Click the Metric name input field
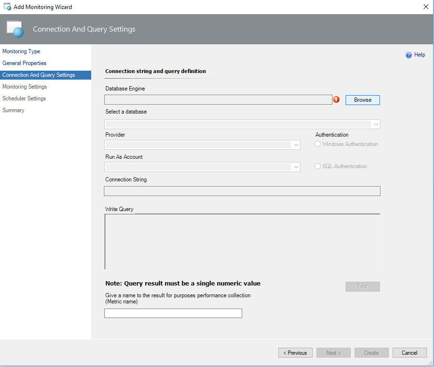This screenshot has height=367, width=434. pyautogui.click(x=173, y=313)
